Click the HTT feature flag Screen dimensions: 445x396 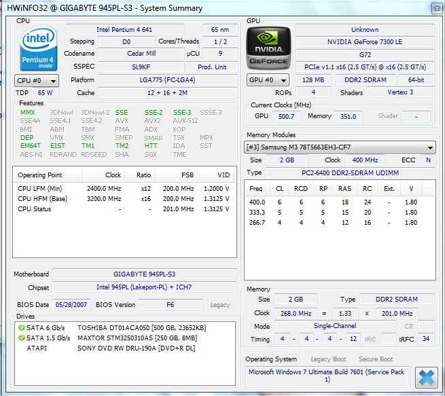151,146
